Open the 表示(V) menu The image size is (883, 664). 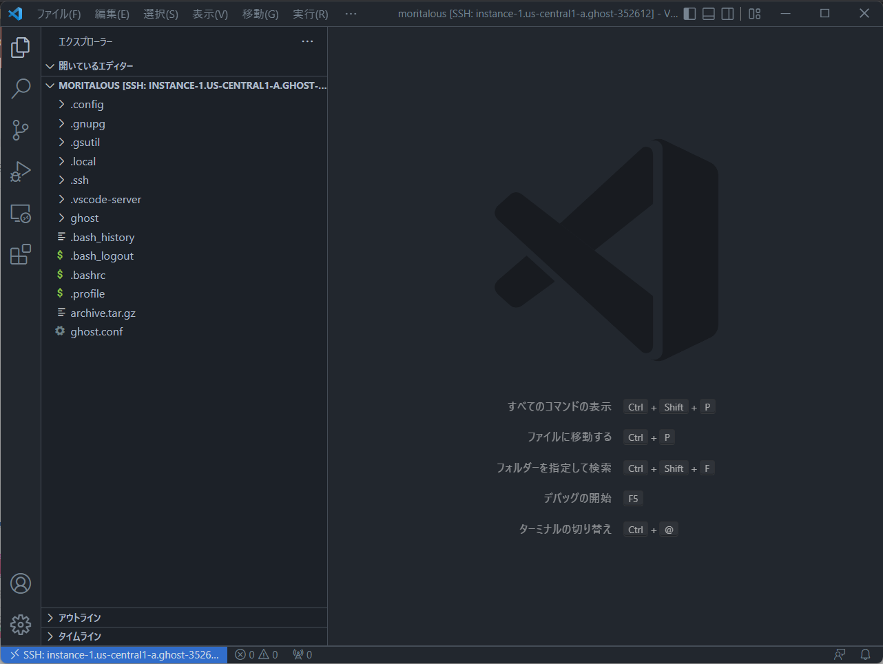210,14
